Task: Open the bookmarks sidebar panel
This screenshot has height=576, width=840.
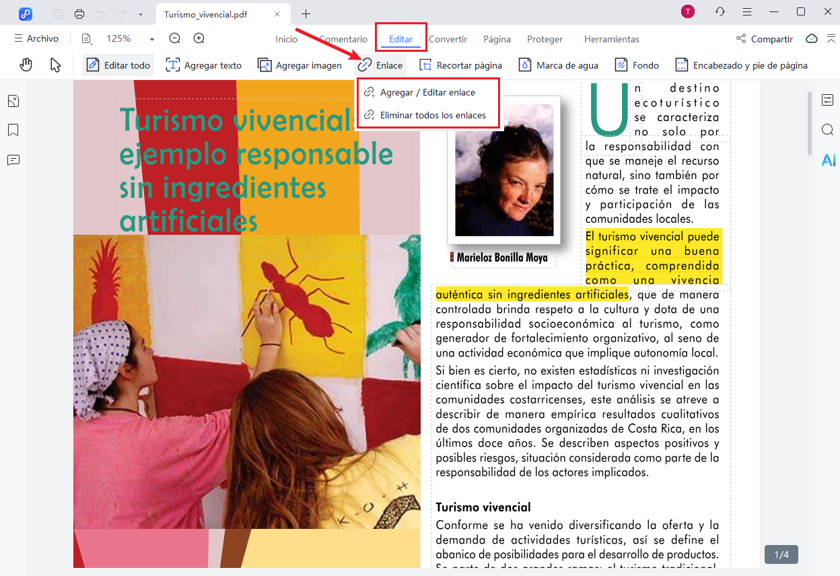Action: pos(13,130)
